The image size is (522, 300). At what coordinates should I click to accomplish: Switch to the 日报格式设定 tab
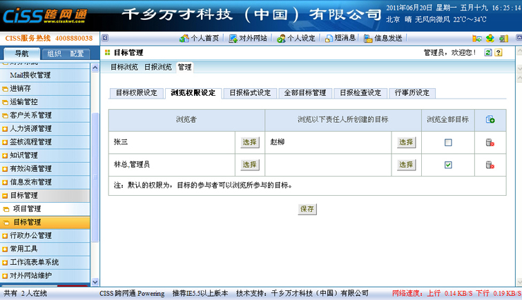click(249, 93)
